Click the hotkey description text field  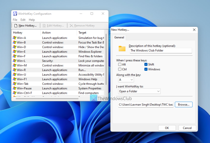pos(160,51)
